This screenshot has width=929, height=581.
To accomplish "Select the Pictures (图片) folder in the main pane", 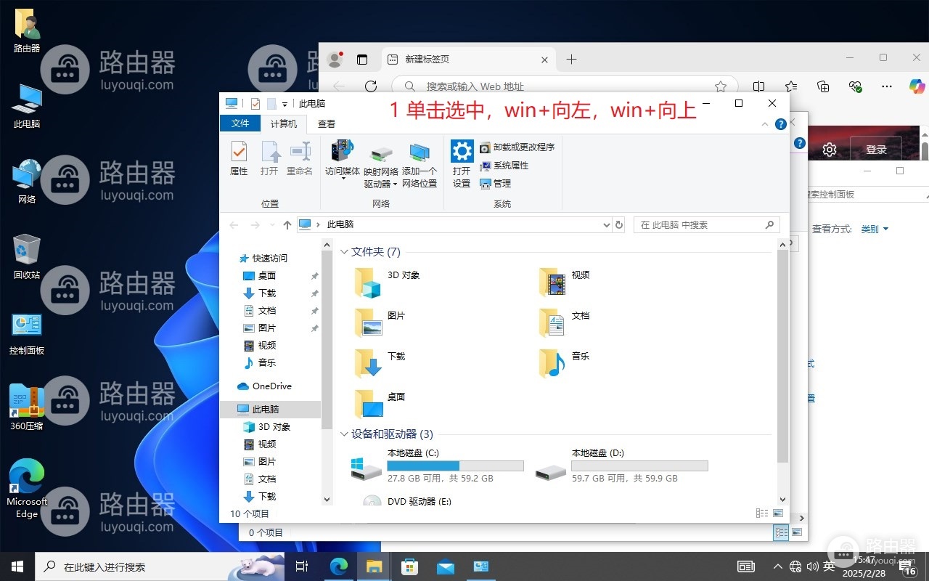I will [379, 323].
